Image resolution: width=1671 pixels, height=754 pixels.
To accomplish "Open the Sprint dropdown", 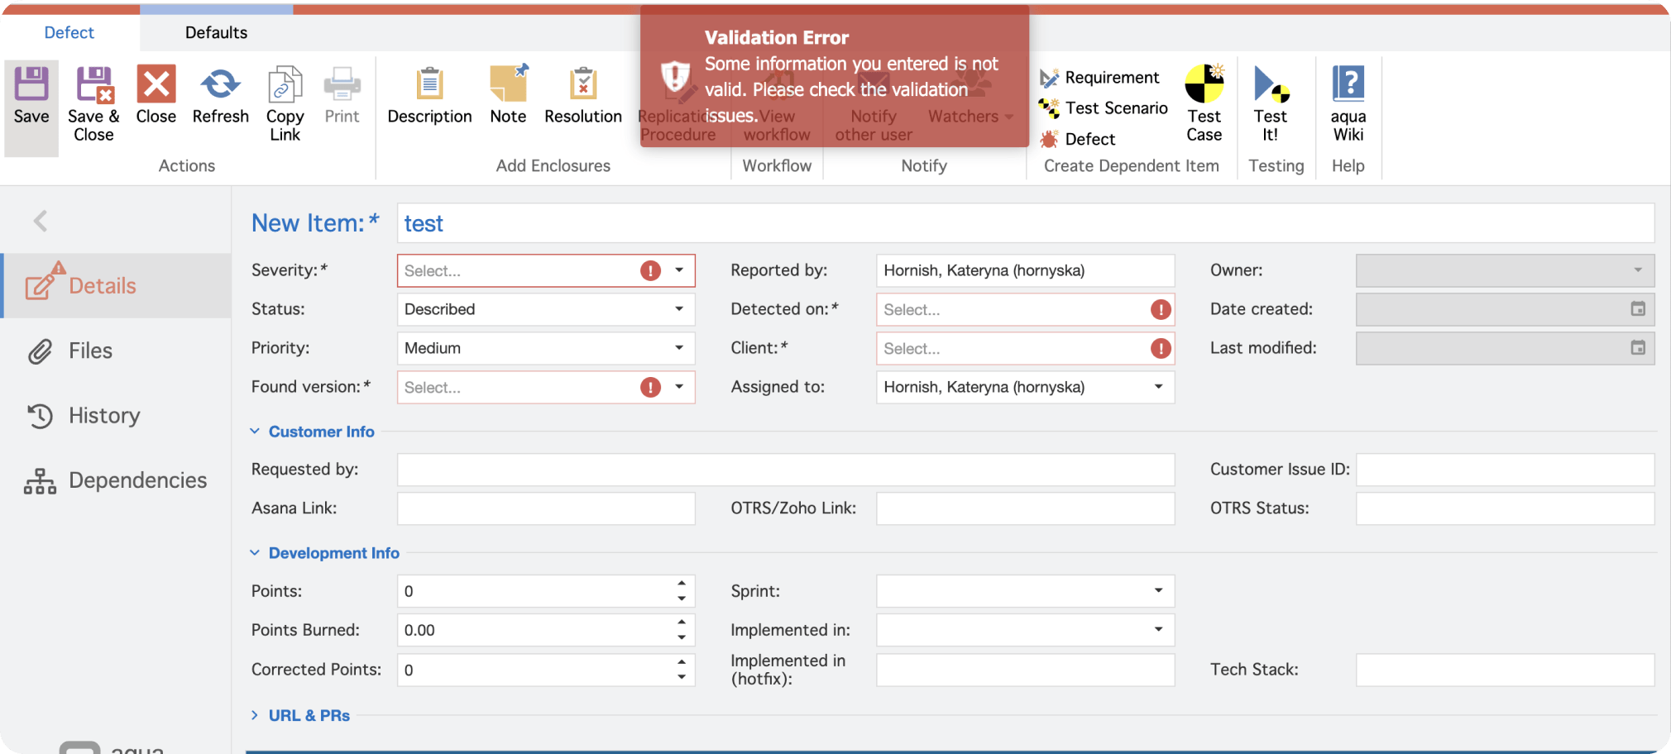I will pyautogui.click(x=1159, y=590).
